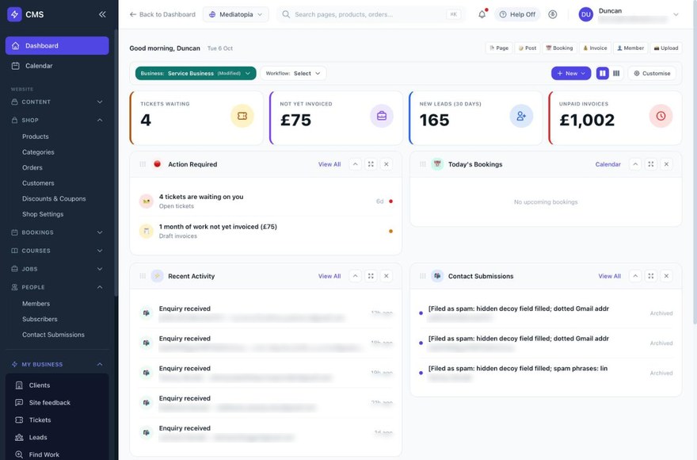Collapse the Contact Submissions widget
The width and height of the screenshot is (697, 460).
(635, 276)
